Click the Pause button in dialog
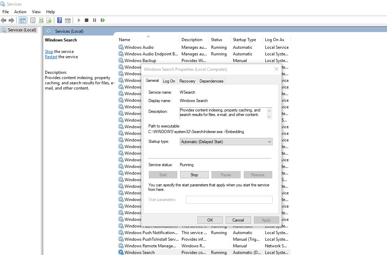The width and height of the screenshot is (387, 255). 226,175
